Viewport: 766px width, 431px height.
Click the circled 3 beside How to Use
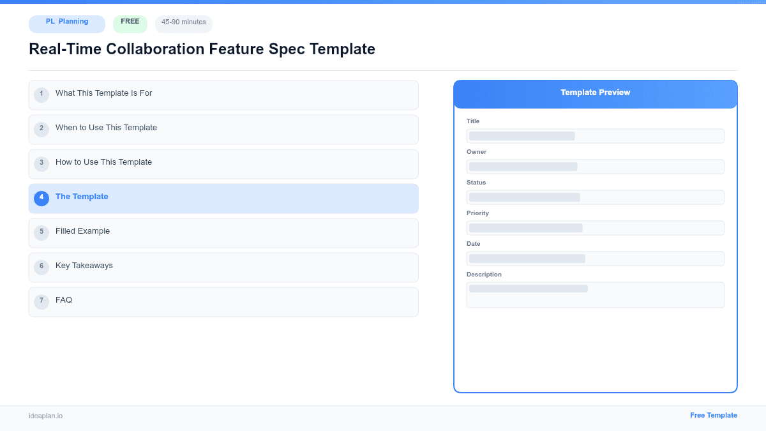[x=41, y=163]
